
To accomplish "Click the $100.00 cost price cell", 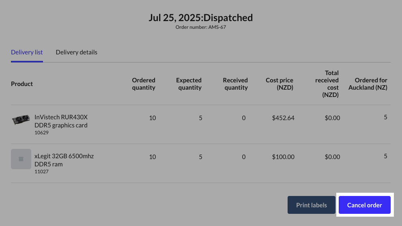I will click(283, 157).
